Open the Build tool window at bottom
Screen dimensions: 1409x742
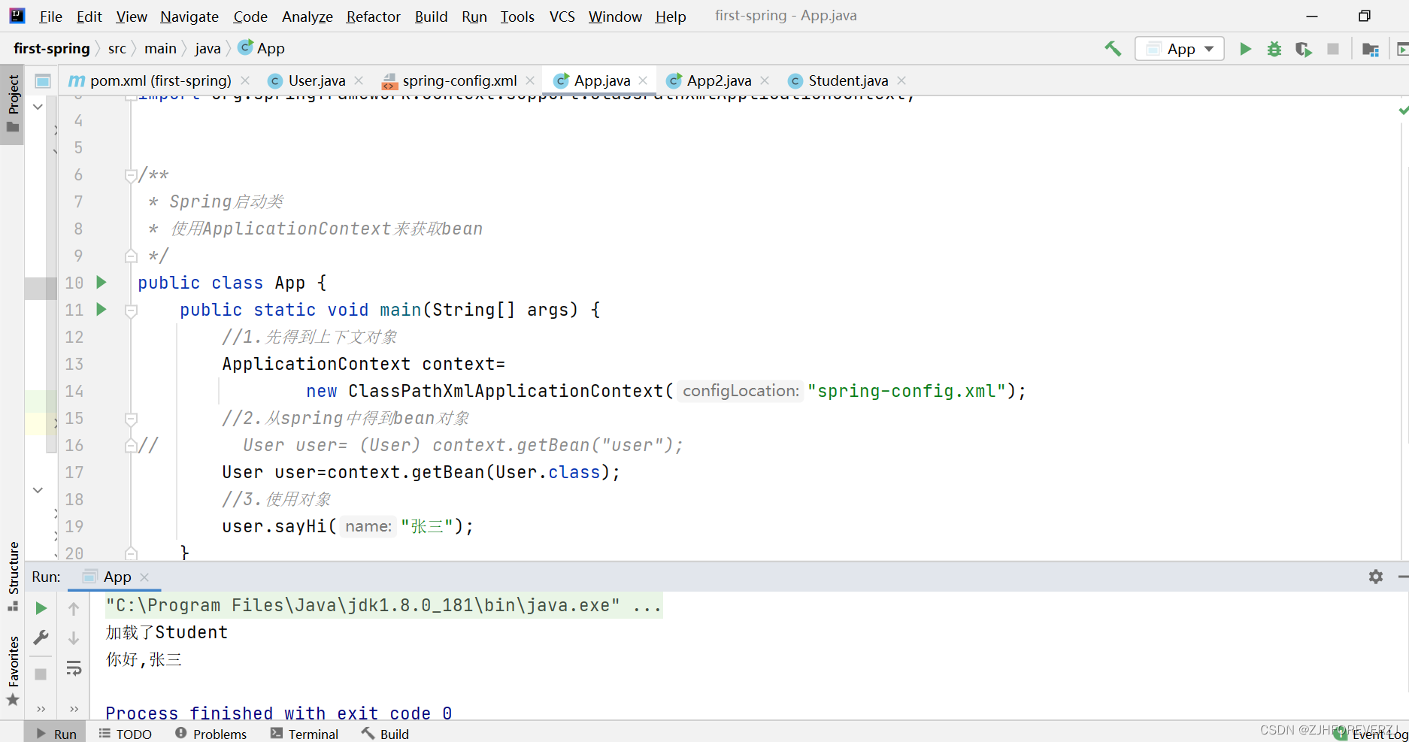click(385, 734)
